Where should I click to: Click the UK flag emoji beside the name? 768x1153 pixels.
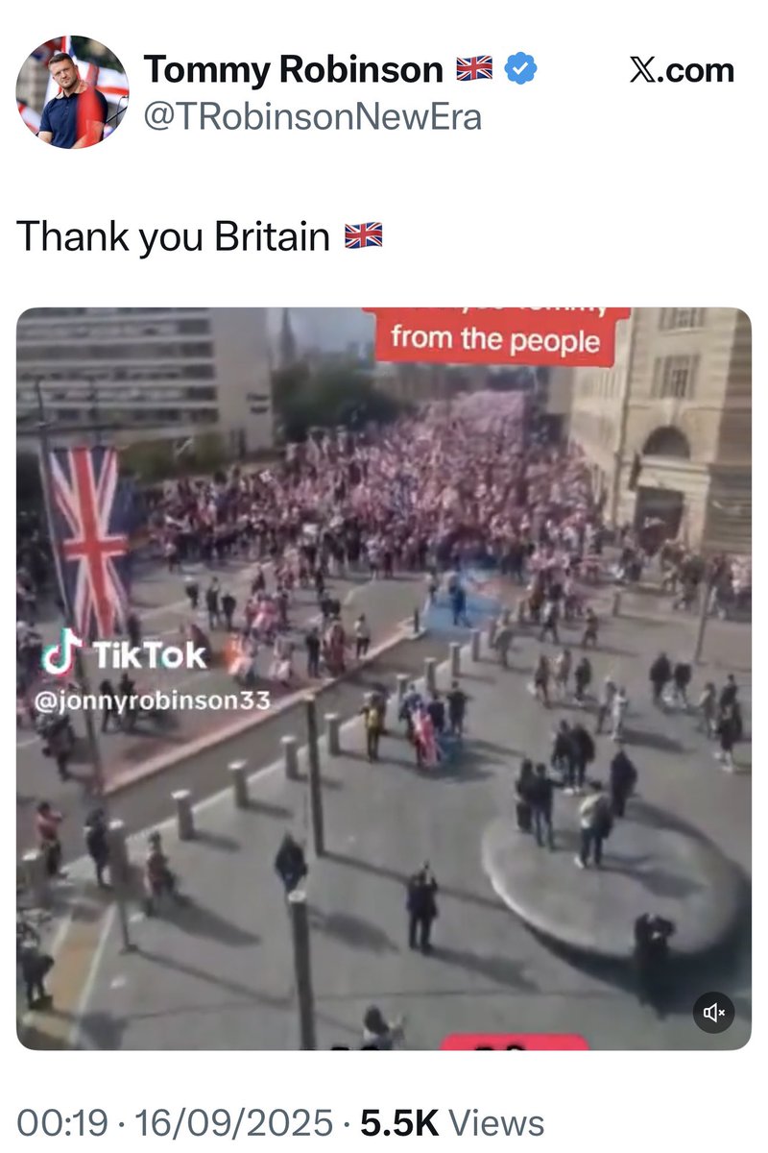[473, 69]
